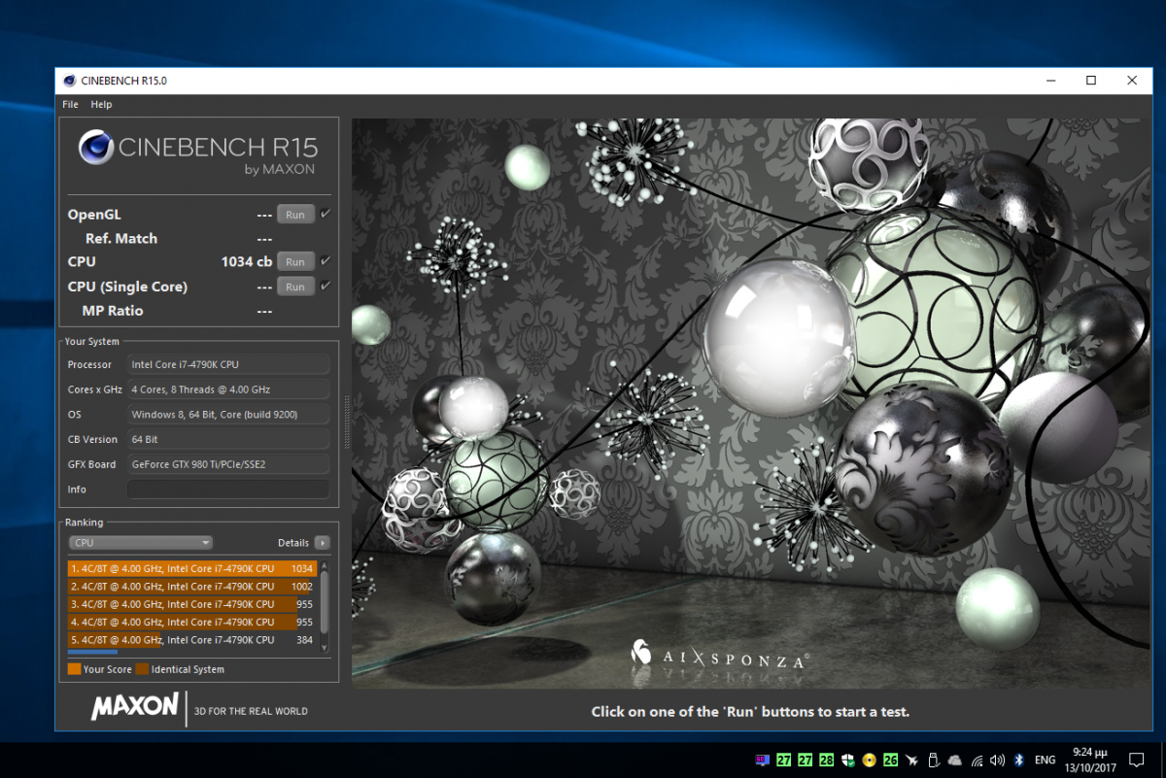Image resolution: width=1166 pixels, height=778 pixels.
Task: Click the Cinebench R15 sphere logo
Action: point(96,149)
